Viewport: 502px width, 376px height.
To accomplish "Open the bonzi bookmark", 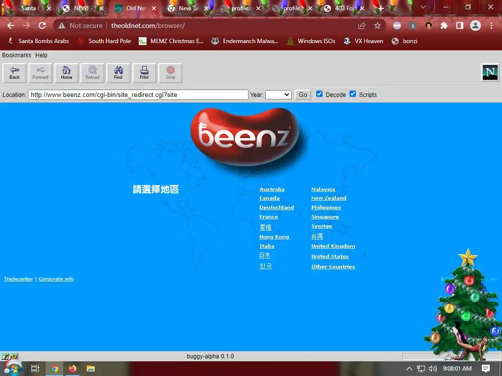I will click(404, 41).
